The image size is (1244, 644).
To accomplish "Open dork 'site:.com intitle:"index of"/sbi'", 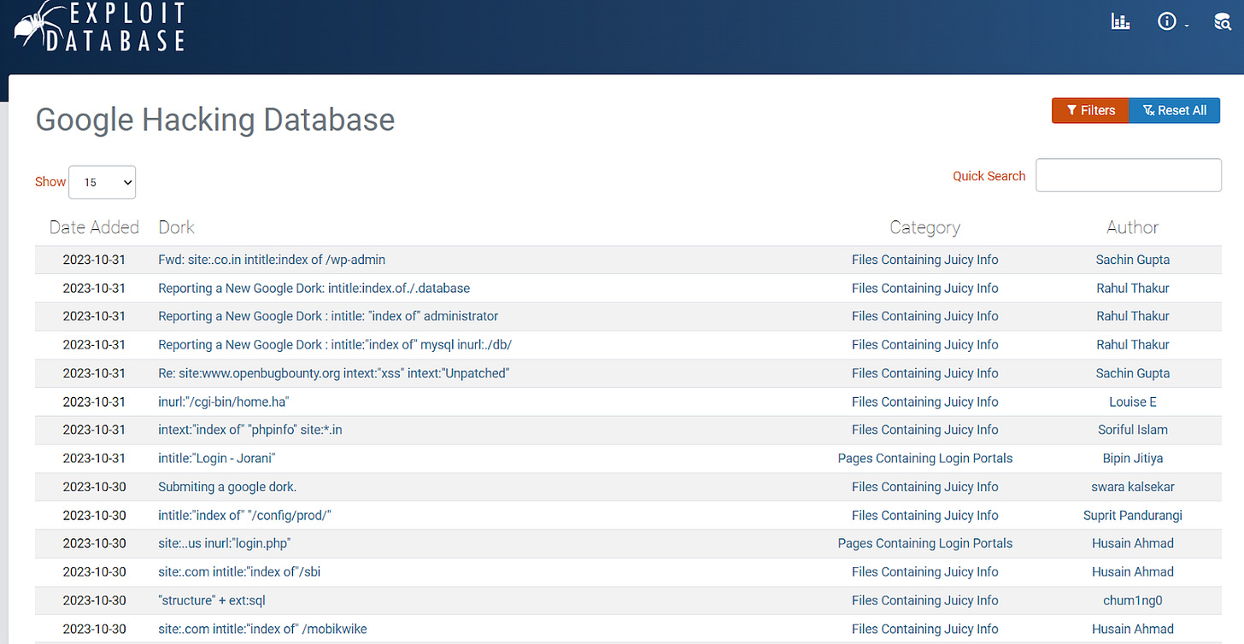I will point(239,571).
